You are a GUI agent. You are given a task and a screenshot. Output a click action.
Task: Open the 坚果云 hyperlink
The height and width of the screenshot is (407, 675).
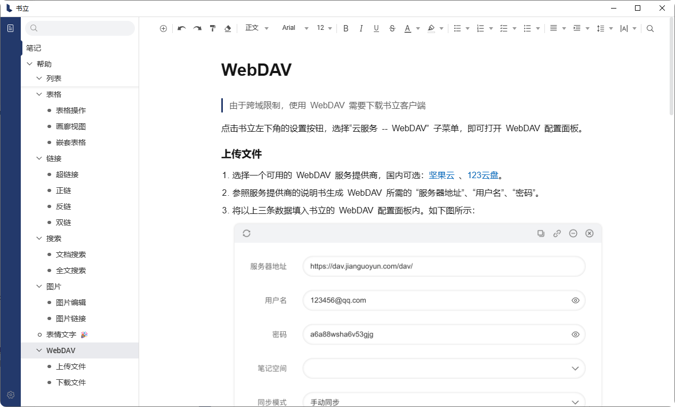tap(441, 175)
